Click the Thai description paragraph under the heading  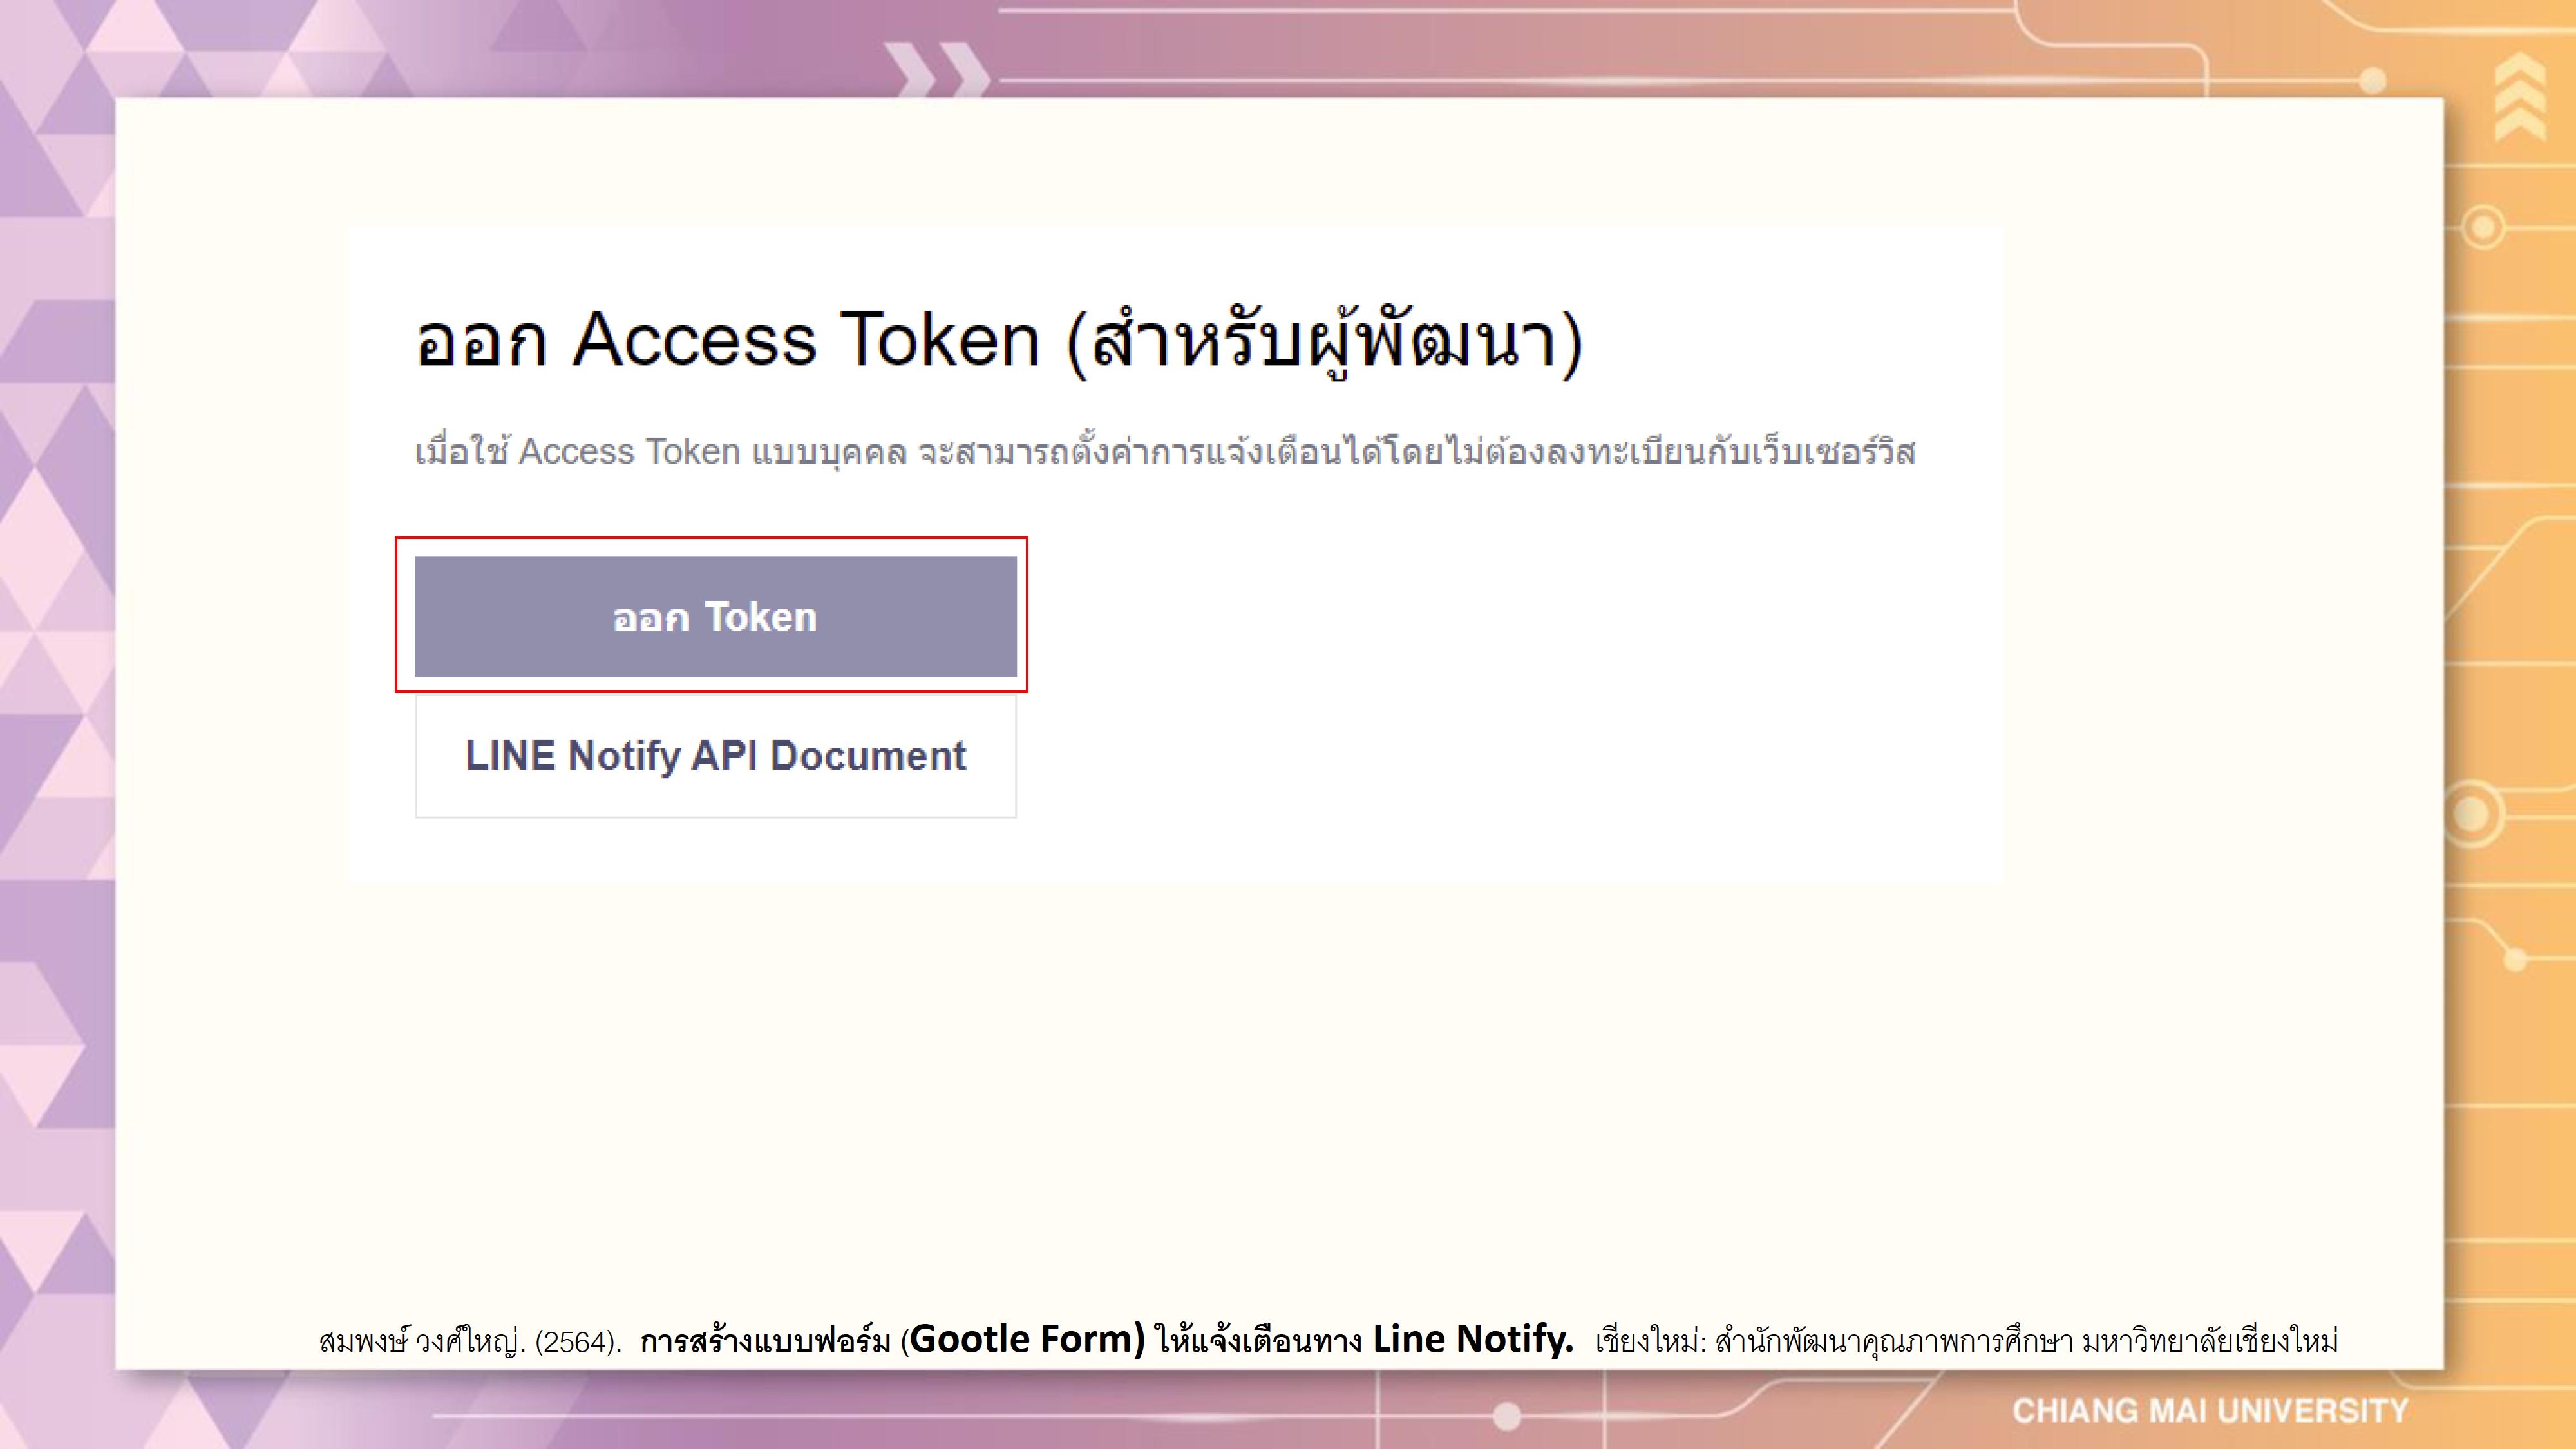1165,452
